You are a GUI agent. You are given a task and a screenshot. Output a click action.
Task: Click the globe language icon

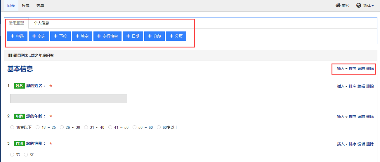coord(359,6)
